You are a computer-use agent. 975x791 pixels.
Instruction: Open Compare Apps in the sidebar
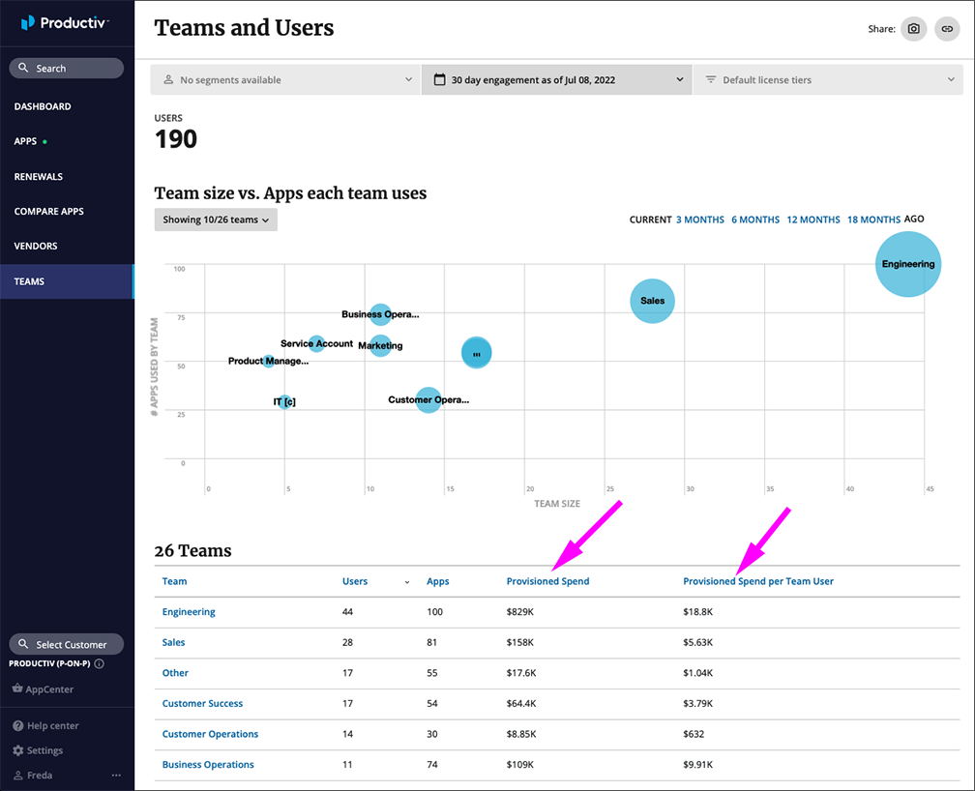point(49,212)
